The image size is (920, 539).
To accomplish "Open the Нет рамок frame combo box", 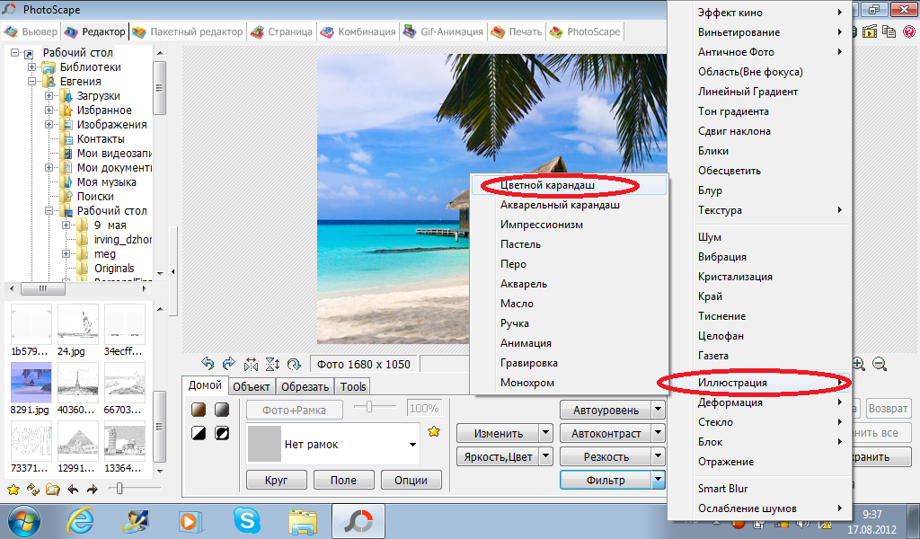I will point(332,444).
